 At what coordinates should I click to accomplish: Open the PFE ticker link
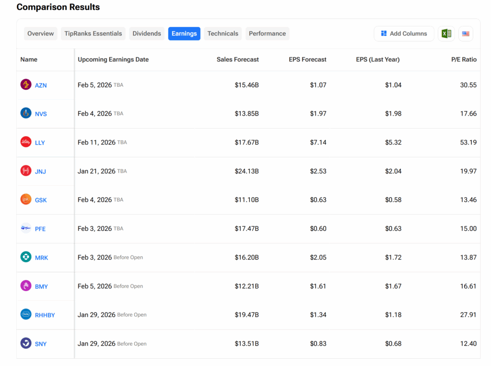[x=40, y=229]
